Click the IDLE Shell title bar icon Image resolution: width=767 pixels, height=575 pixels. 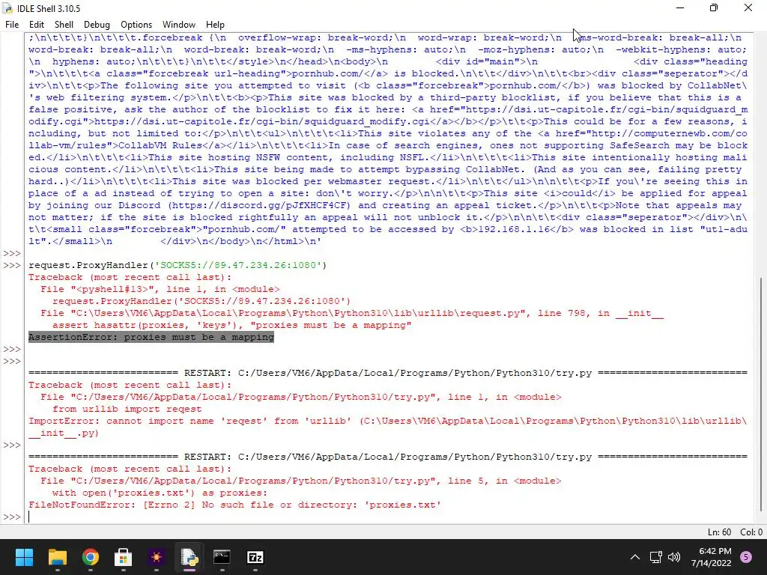tap(7, 8)
